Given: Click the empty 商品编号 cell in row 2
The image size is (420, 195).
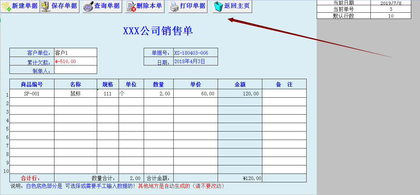Looking at the screenshot, I should click(x=32, y=102).
